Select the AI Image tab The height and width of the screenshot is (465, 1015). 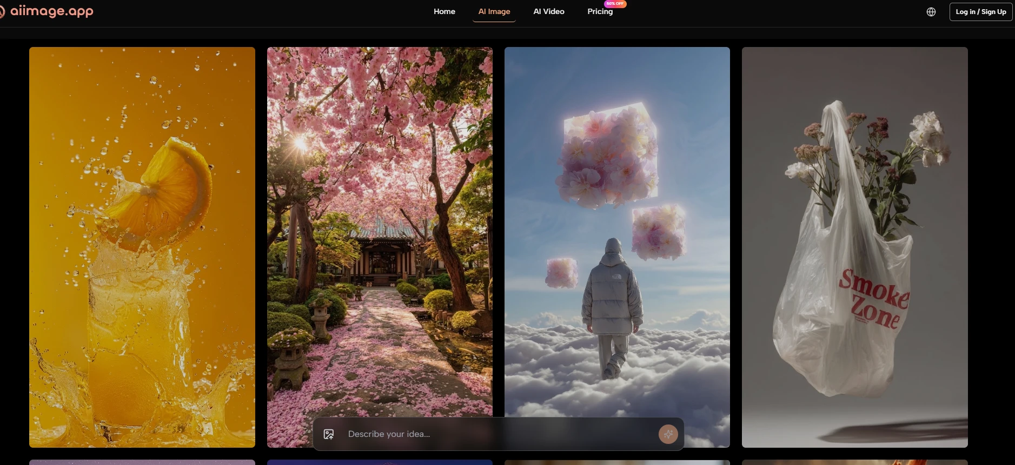click(x=494, y=11)
